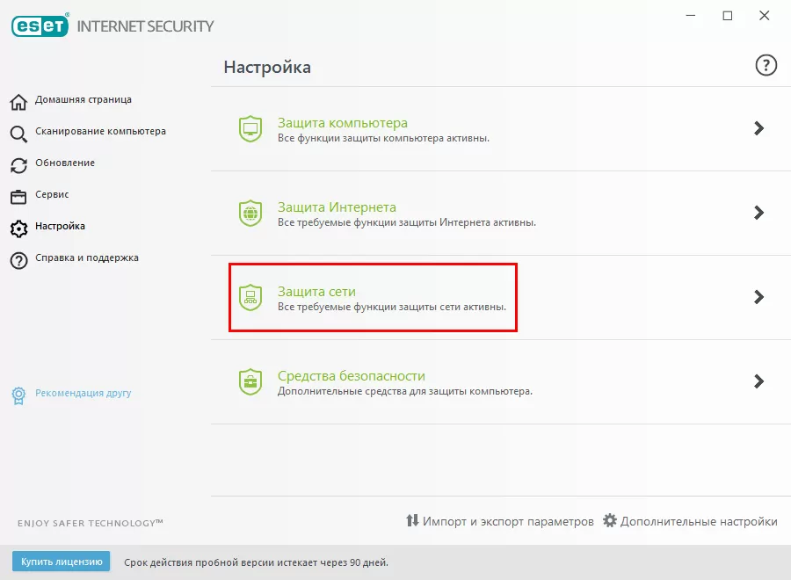Open the Защита сети title link

[x=316, y=291]
